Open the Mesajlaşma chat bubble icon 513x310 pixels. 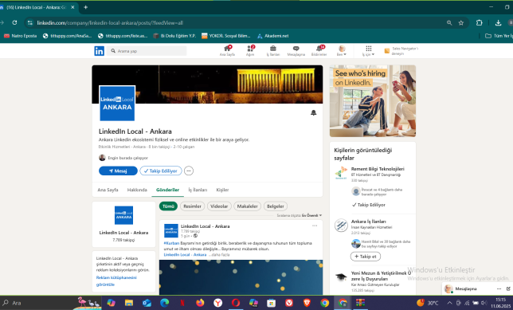[296, 51]
